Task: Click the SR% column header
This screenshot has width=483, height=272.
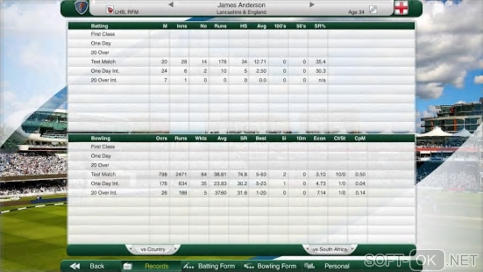Action: click(x=320, y=26)
